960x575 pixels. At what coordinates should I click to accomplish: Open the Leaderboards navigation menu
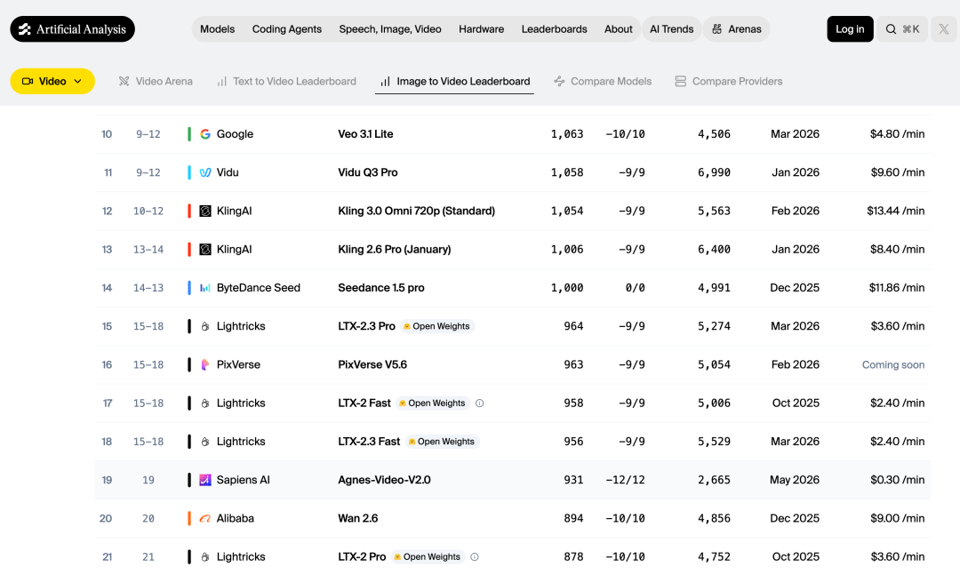pos(554,29)
